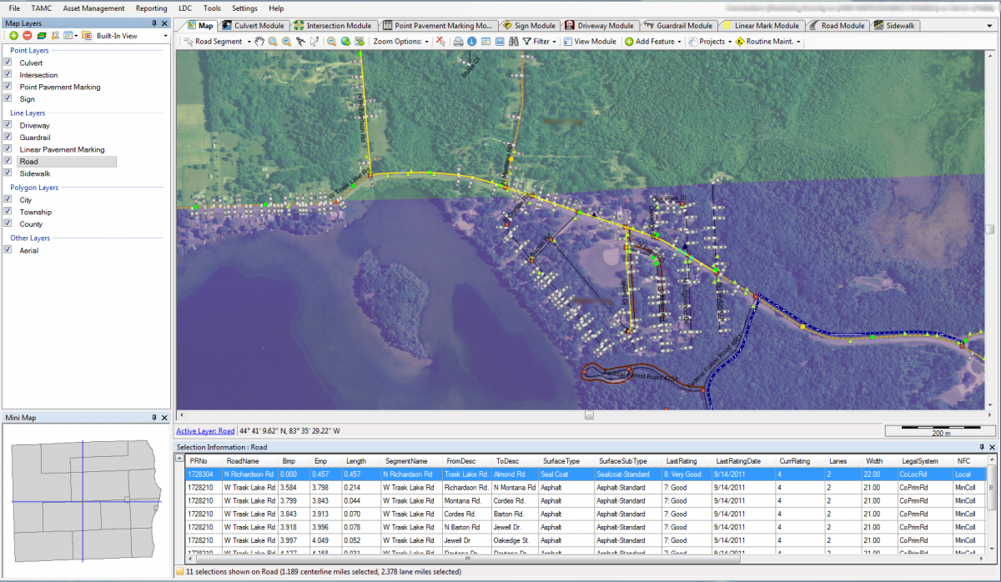Click the View Module button
The width and height of the screenshot is (1001, 582).
[590, 41]
